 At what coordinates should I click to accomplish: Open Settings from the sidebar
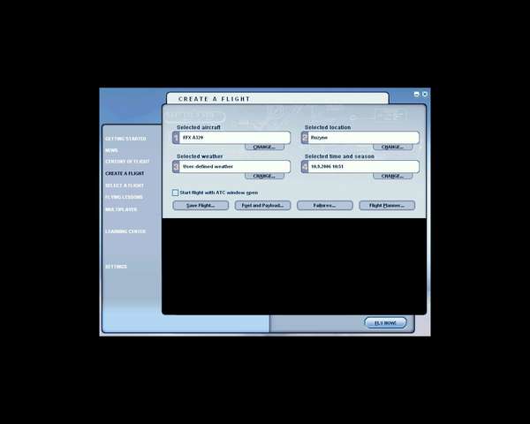pyautogui.click(x=116, y=266)
